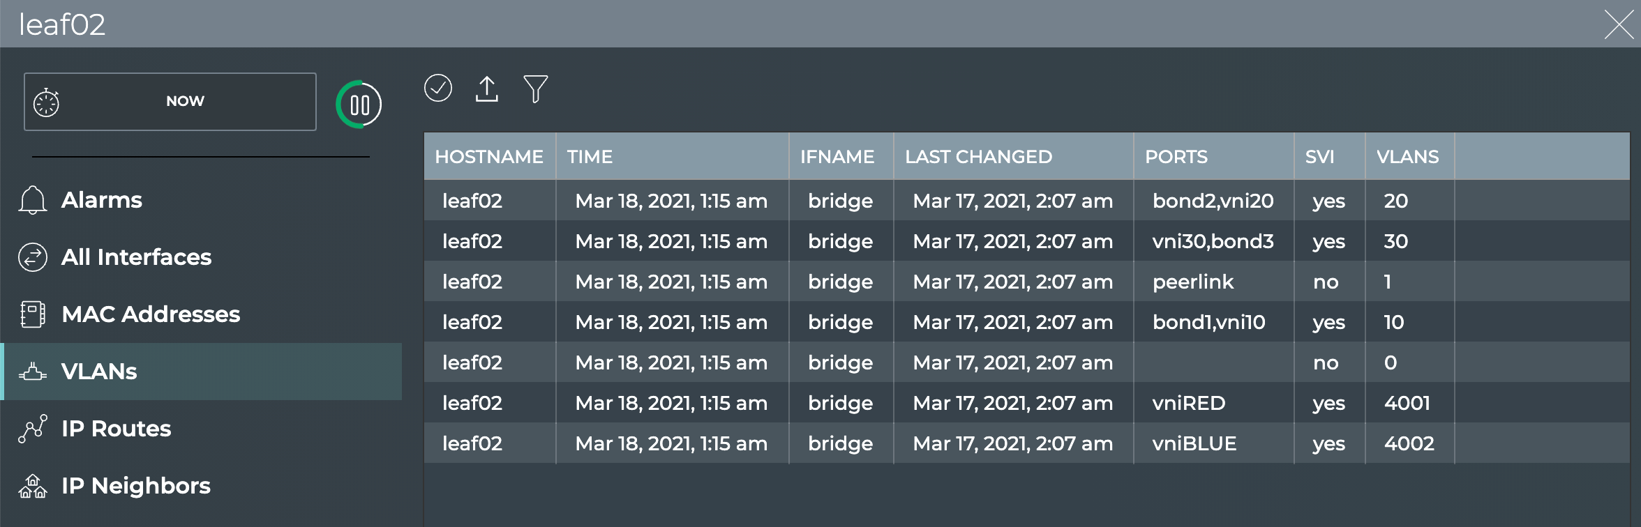
Task: Open the NOW time selector
Action: 185,102
